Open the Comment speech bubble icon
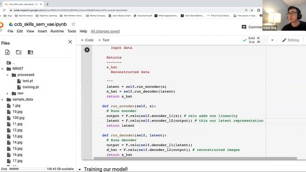 coord(244,27)
